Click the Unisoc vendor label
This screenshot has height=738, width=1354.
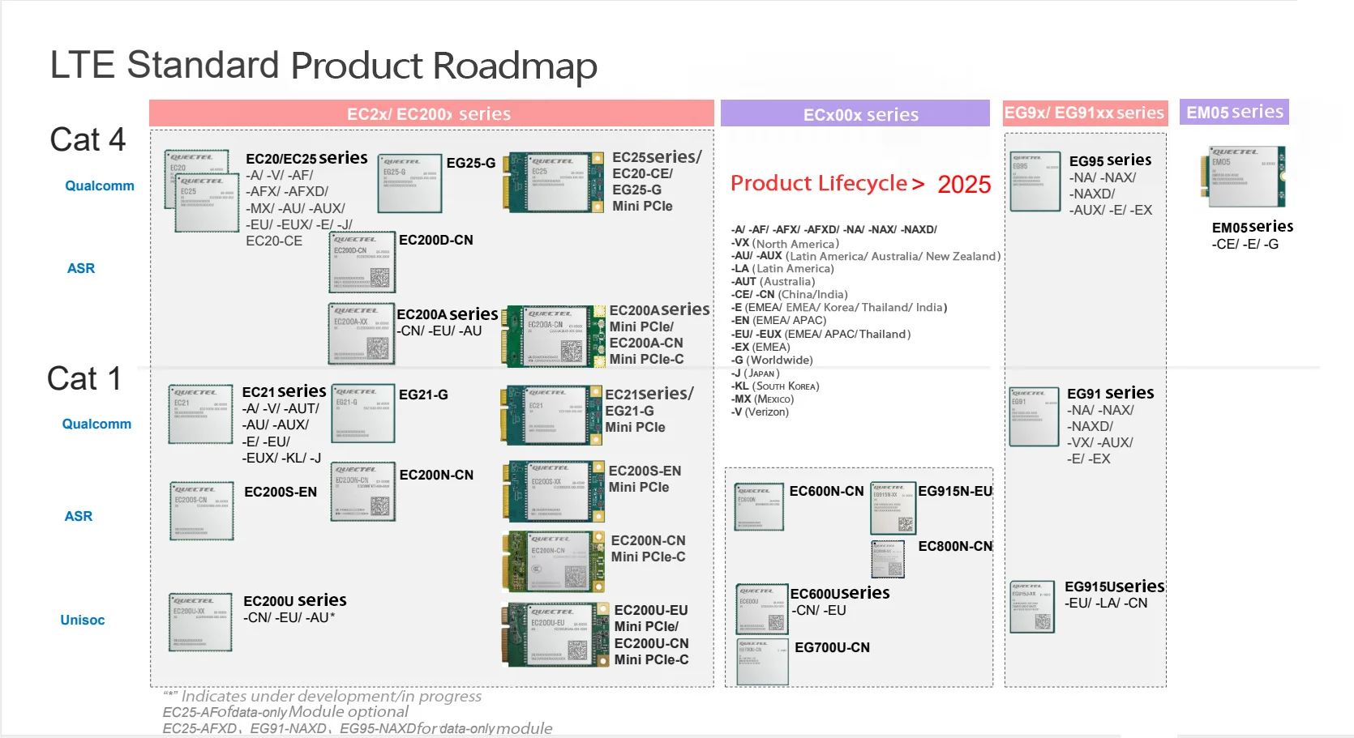82,620
